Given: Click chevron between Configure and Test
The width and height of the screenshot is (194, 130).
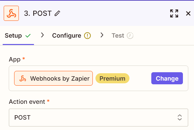Looking at the screenshot, I should (102, 35).
